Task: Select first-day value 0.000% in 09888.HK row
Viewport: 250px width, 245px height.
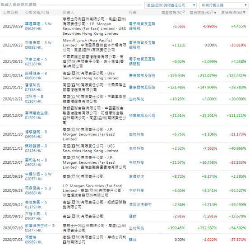Action: pyautogui.click(x=211, y=45)
